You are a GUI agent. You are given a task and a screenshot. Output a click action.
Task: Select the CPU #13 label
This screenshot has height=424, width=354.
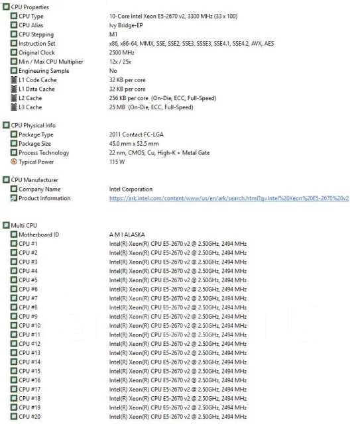29,353
